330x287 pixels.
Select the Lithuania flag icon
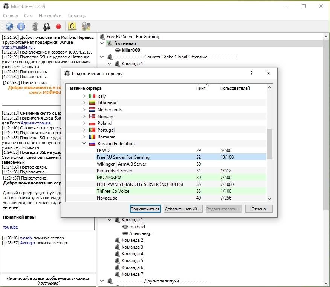pos(92,103)
